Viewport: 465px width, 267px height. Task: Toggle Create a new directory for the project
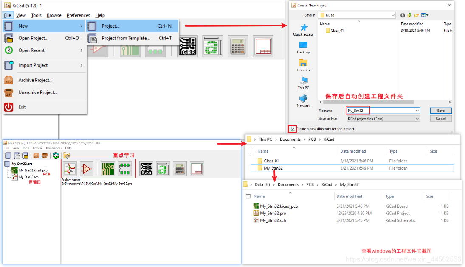293,129
